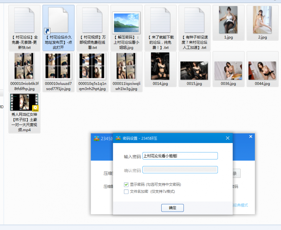Uncheck the 显示密码 checkbox
Screen dimensions: 281x230
tap(126, 184)
